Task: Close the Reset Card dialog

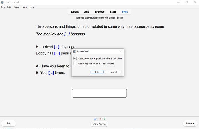Action: [121, 51]
